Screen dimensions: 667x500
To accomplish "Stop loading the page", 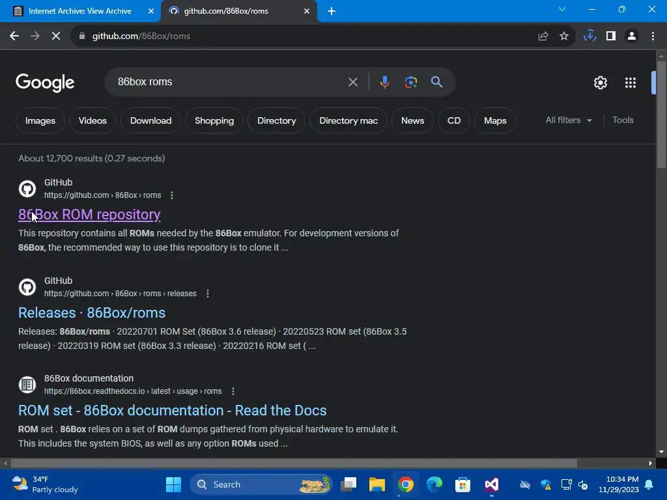I will click(x=56, y=36).
